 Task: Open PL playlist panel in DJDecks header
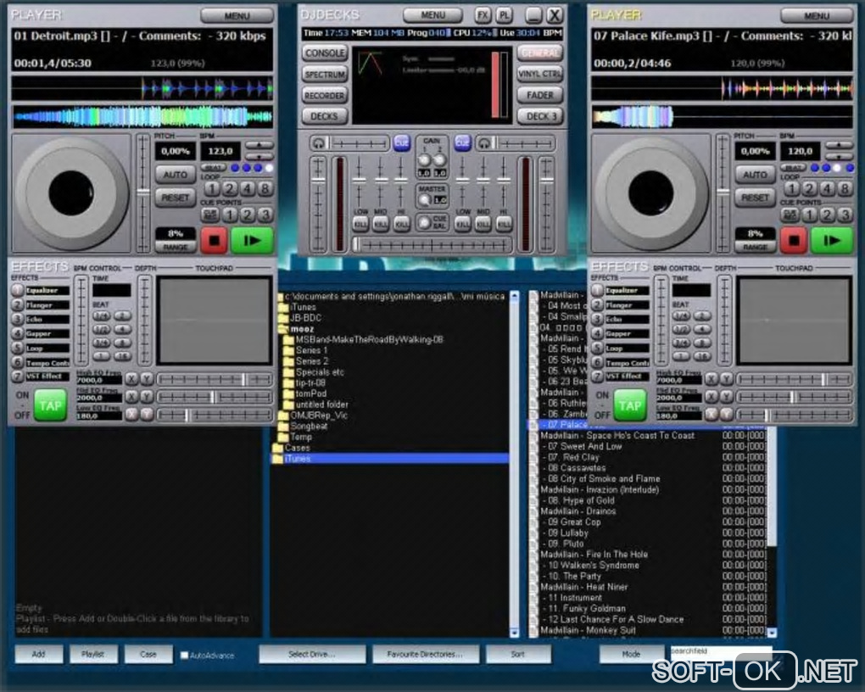coord(504,15)
